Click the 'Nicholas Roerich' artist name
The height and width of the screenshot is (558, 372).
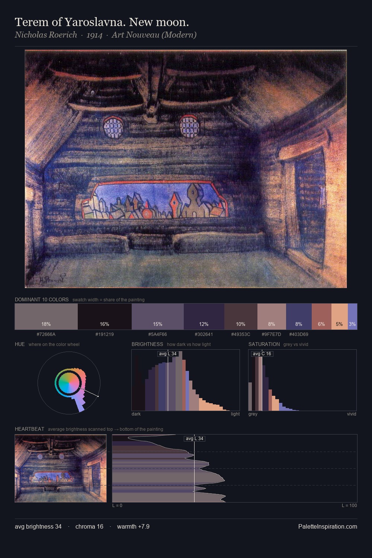[x=46, y=35]
